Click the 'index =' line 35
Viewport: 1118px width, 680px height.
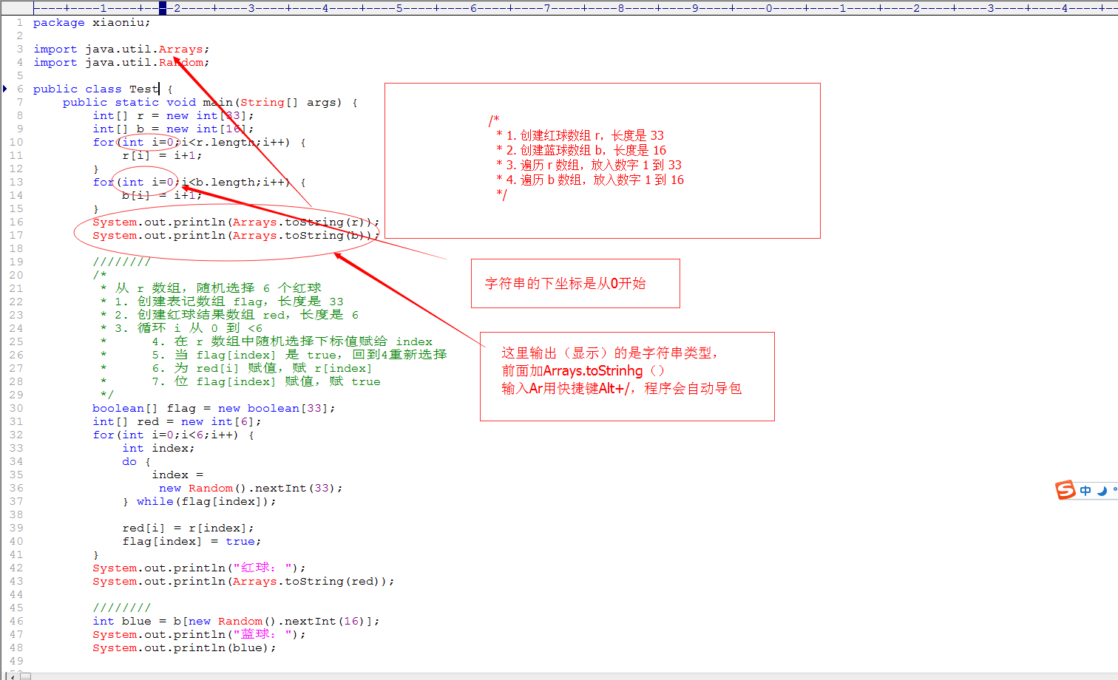[177, 475]
